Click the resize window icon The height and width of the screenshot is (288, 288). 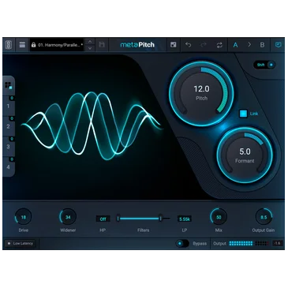pos(173,45)
